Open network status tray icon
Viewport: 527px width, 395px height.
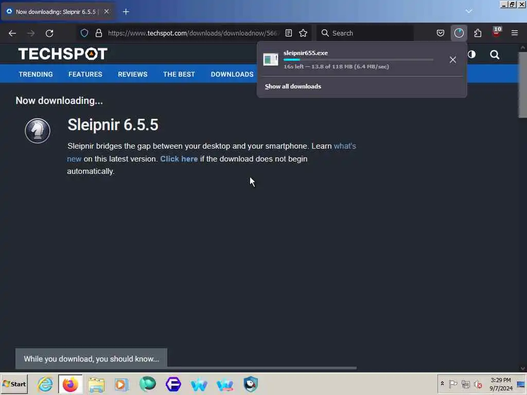[465, 384]
